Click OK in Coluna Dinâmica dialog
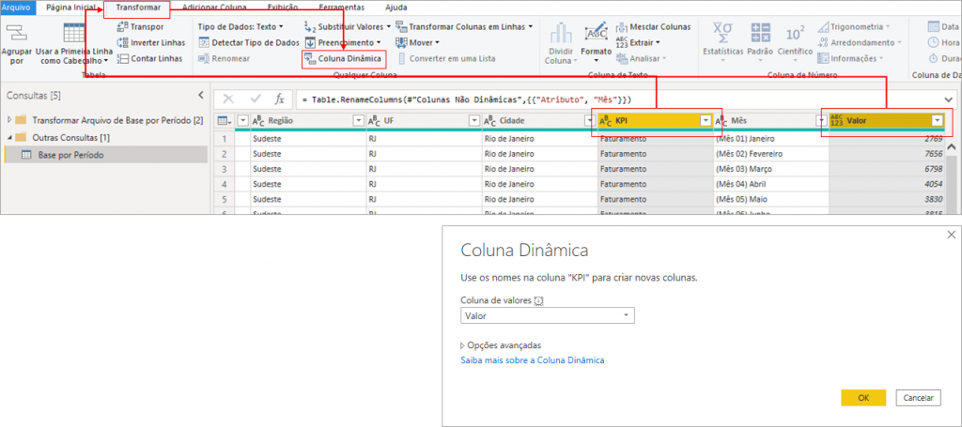The image size is (962, 427). click(864, 398)
